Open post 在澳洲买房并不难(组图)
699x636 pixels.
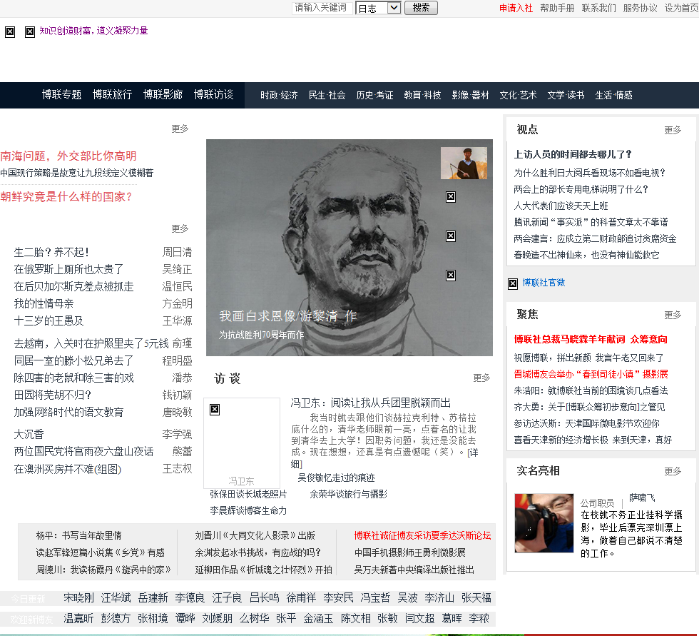tap(67, 469)
